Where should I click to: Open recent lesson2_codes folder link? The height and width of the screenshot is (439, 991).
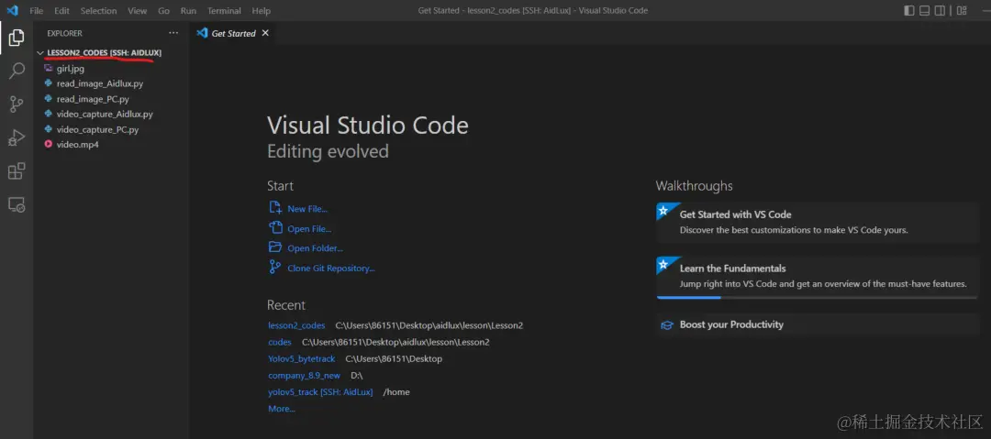click(296, 325)
